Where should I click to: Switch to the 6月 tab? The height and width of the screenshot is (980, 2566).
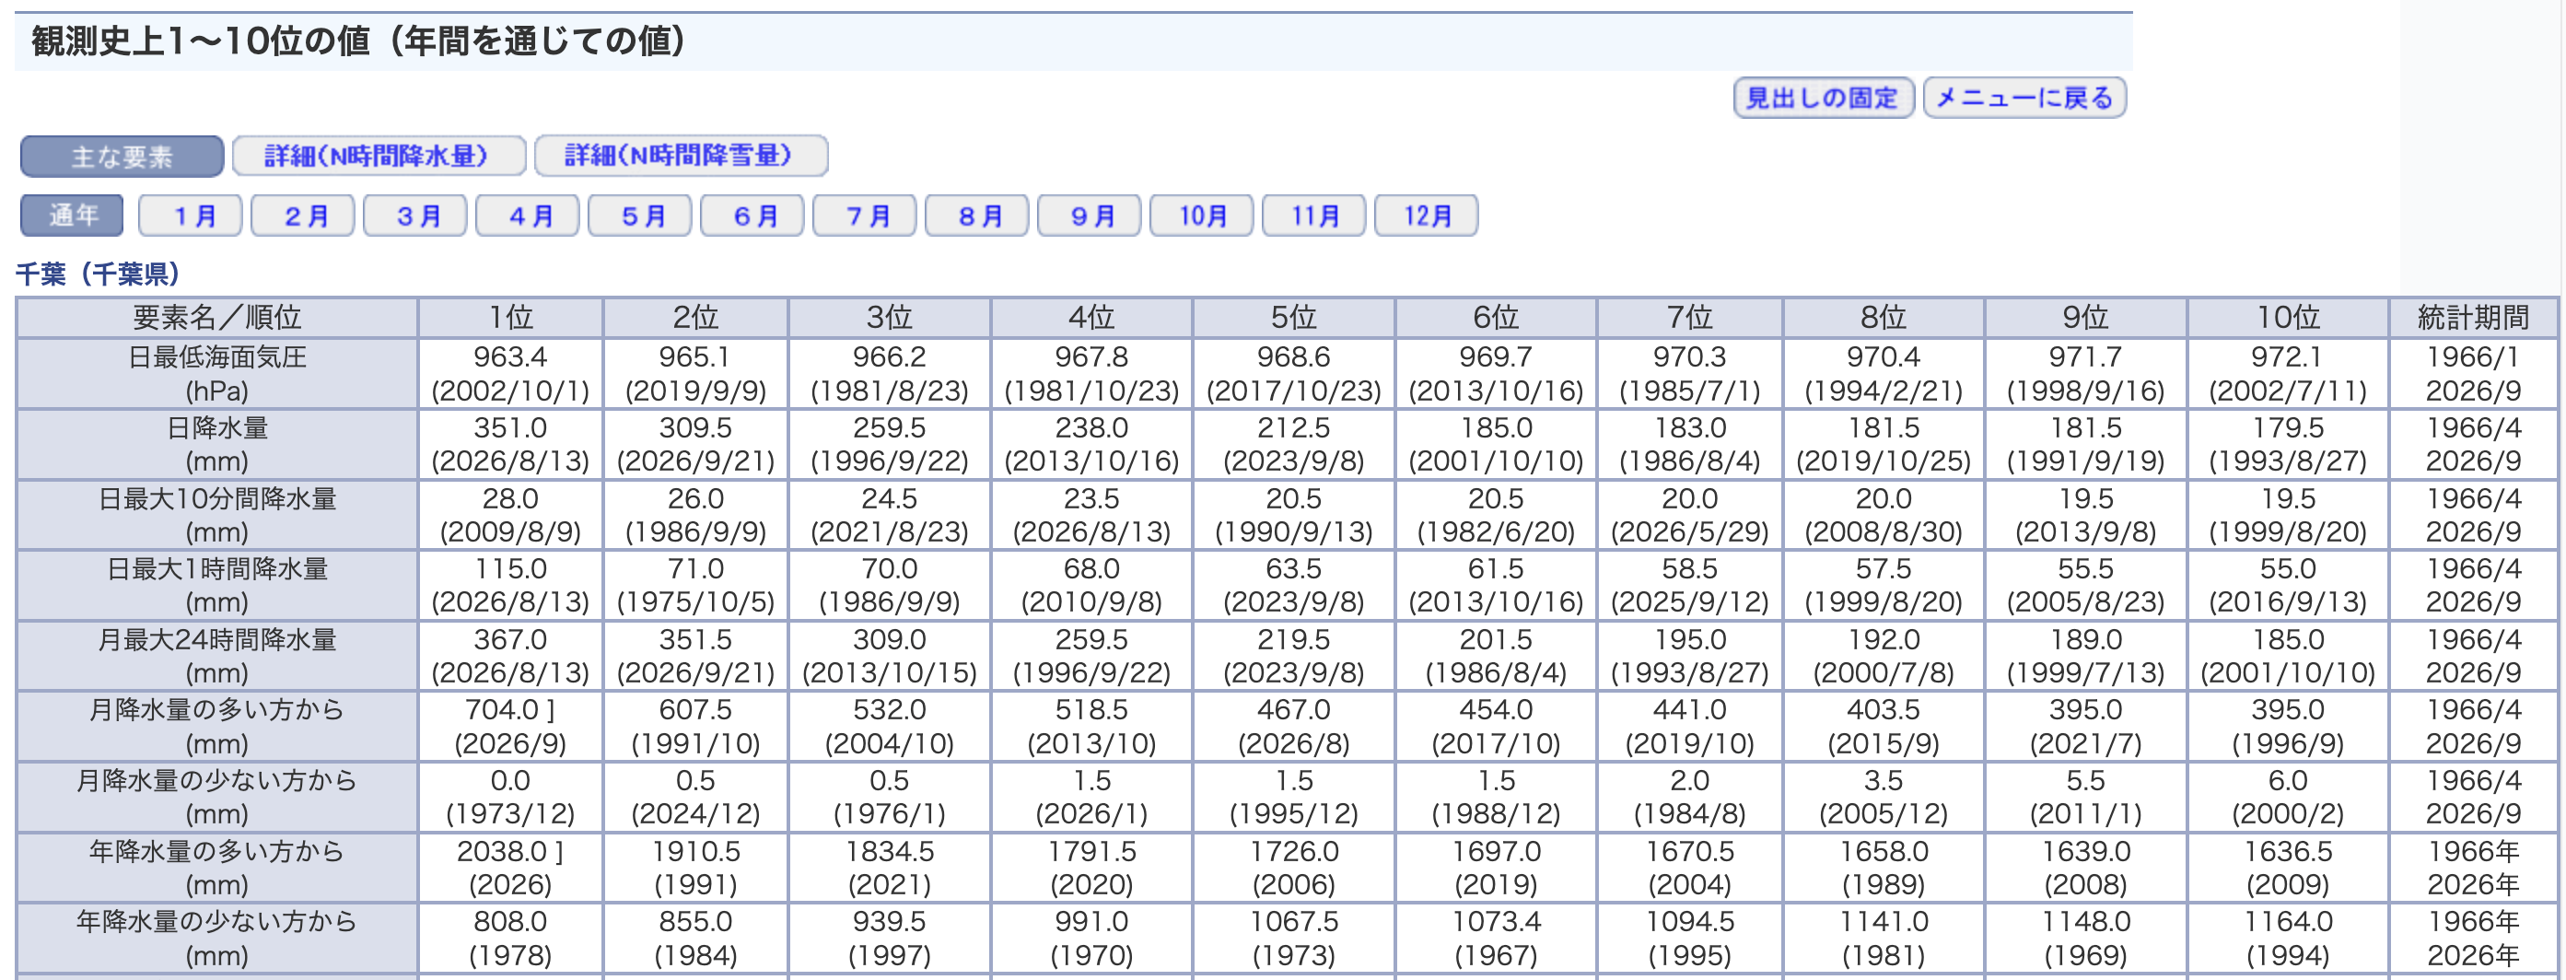[x=752, y=216]
